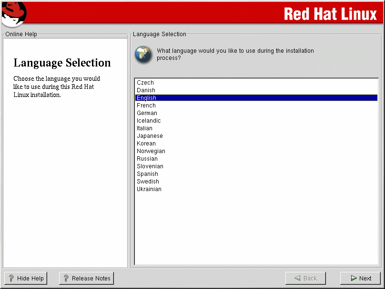Select Korean as installation language
Viewport: 385px width, 289px height.
146,144
